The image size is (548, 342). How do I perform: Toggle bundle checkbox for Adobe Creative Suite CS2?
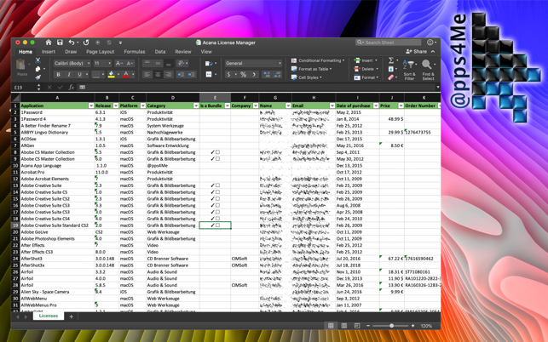coord(217,198)
